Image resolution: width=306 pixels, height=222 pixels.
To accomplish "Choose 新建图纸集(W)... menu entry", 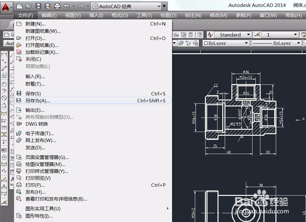I will 93,31.
